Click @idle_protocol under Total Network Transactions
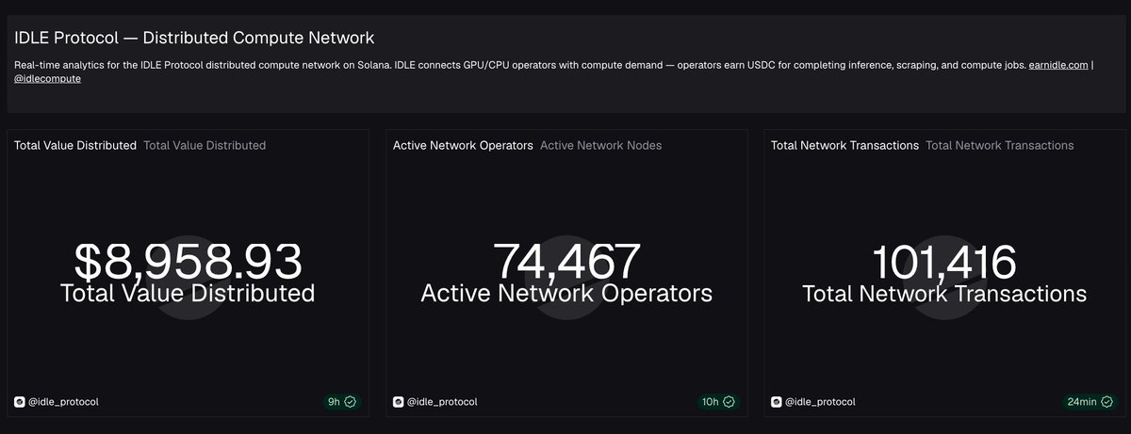The height and width of the screenshot is (434, 1131). point(820,402)
